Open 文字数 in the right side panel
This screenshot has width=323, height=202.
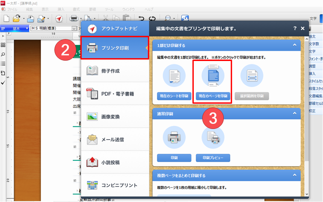coord(314,44)
